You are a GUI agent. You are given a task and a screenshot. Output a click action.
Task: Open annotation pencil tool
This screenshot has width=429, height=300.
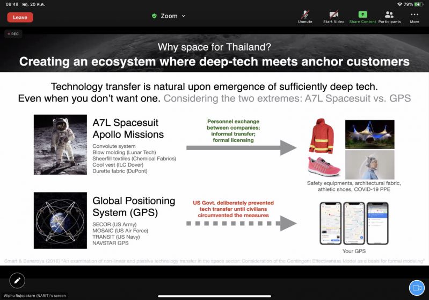pyautogui.click(x=17, y=280)
